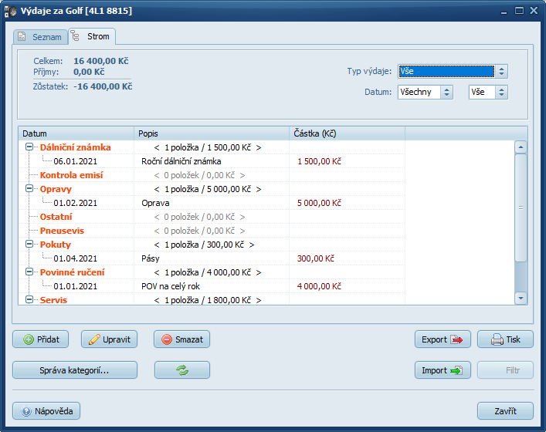Close the window with the X
Viewport: 546px width, 432px height.
pyautogui.click(x=534, y=11)
